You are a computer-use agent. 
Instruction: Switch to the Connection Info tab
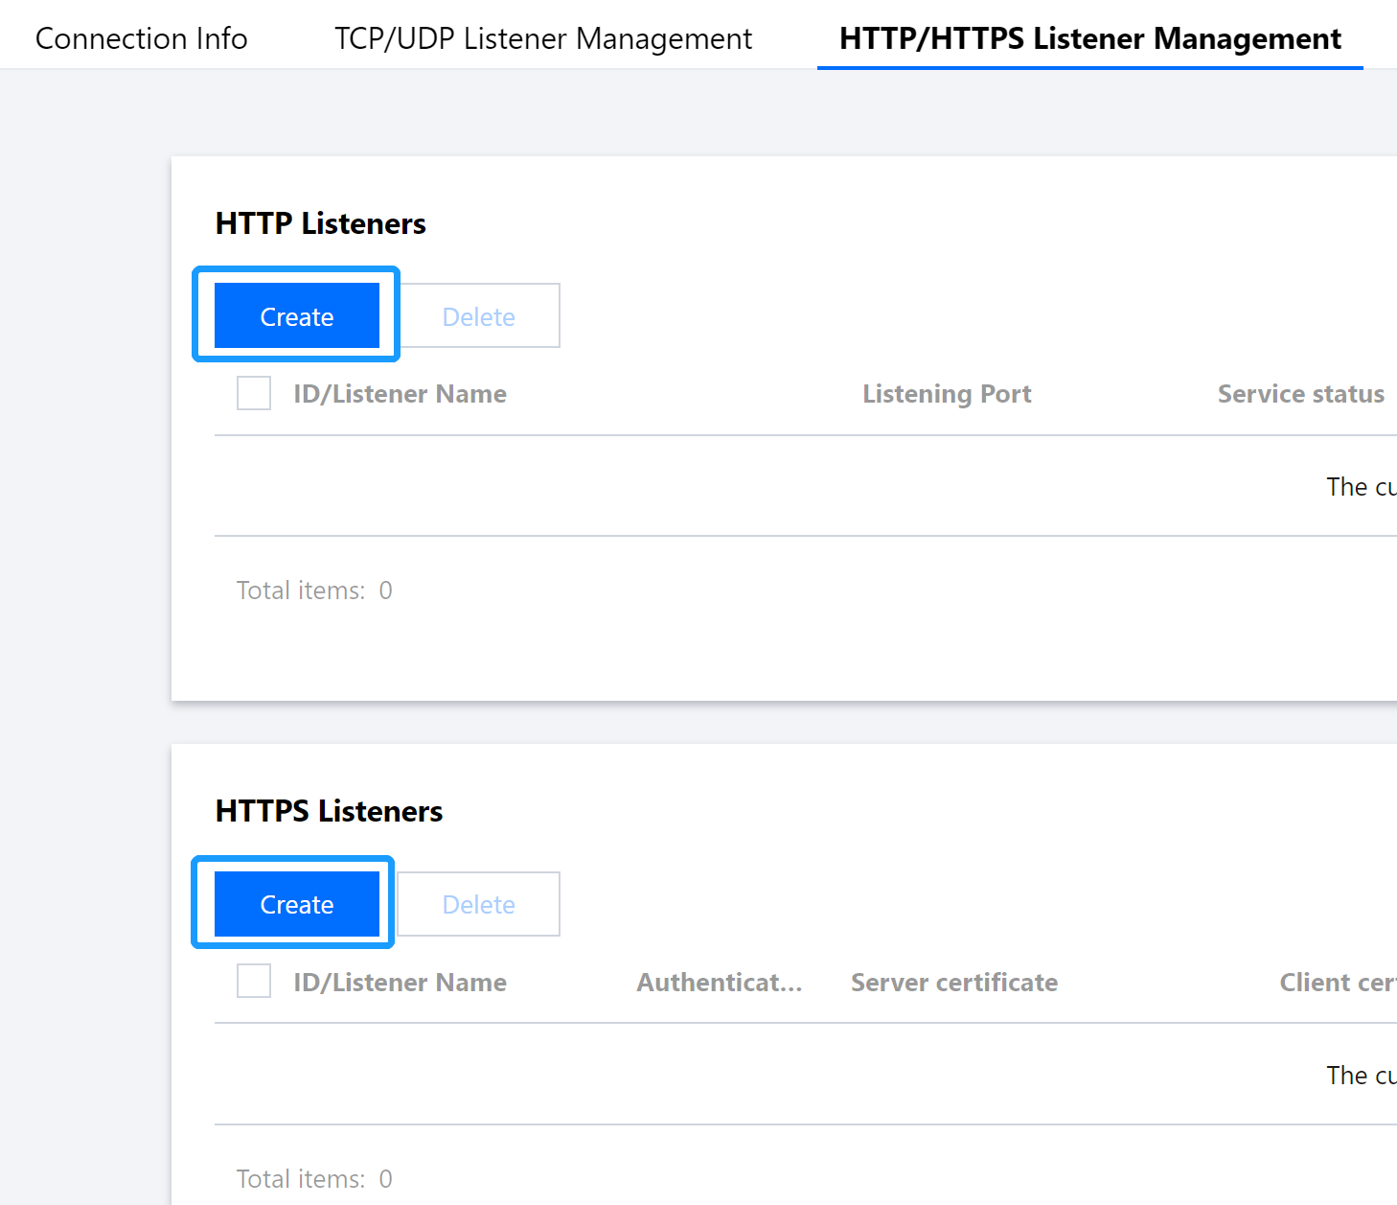tap(141, 38)
